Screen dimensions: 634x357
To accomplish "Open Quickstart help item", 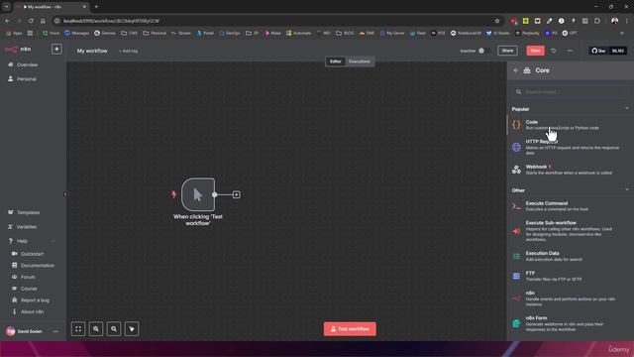I will pos(33,254).
